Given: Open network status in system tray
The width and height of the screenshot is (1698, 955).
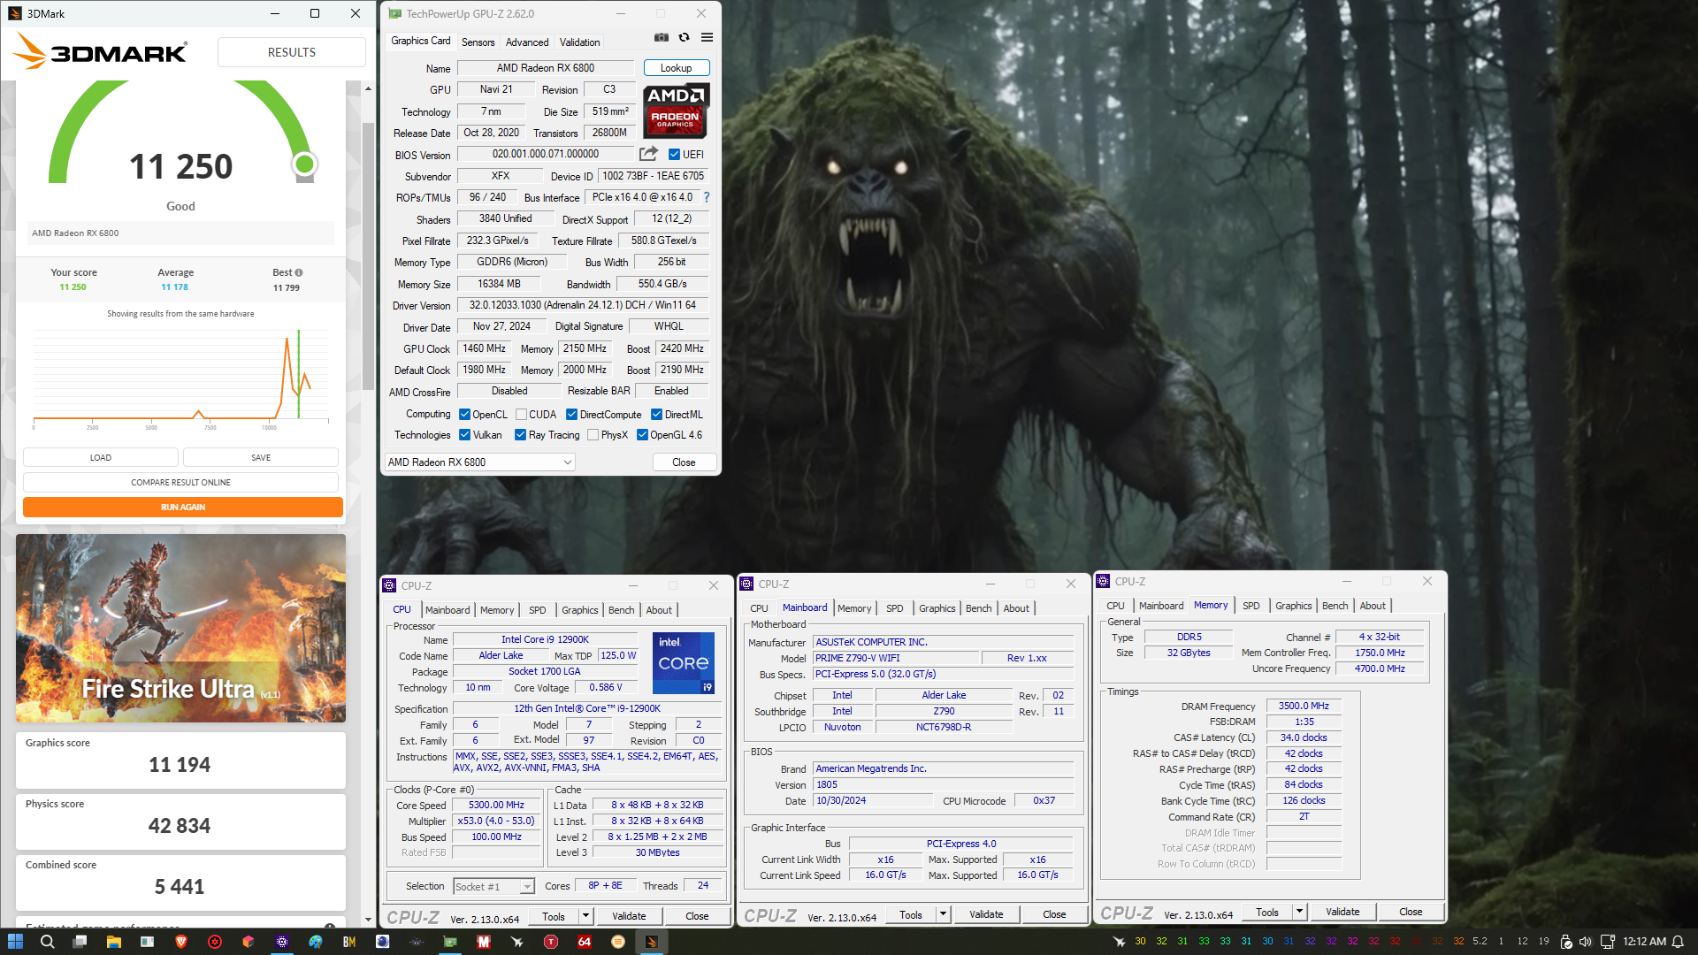Looking at the screenshot, I should [1608, 942].
